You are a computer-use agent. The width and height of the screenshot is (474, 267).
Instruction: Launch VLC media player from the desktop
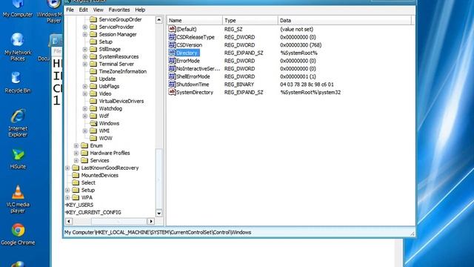(x=18, y=199)
